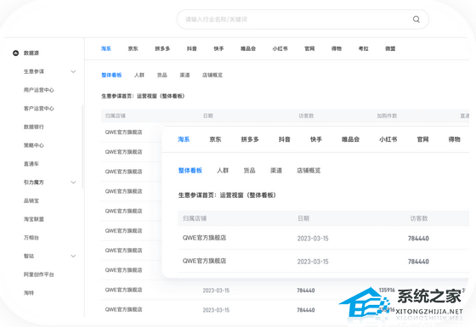
Task: Click 唯品会 tab in enlarged overlay card
Action: click(350, 139)
